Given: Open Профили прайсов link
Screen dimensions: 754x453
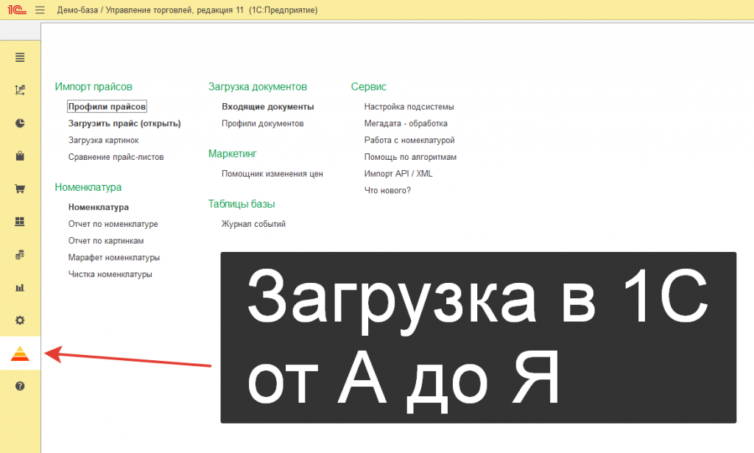Looking at the screenshot, I should click(107, 107).
